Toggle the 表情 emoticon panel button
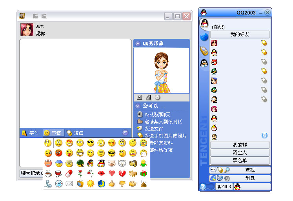This screenshot has height=201, width=293. (53, 133)
